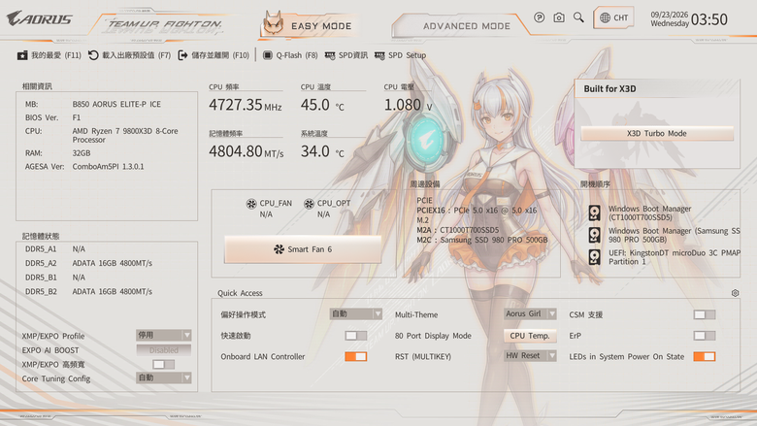Save and exit (F10)
Image resolution: width=757 pixels, height=426 pixels.
click(214, 55)
